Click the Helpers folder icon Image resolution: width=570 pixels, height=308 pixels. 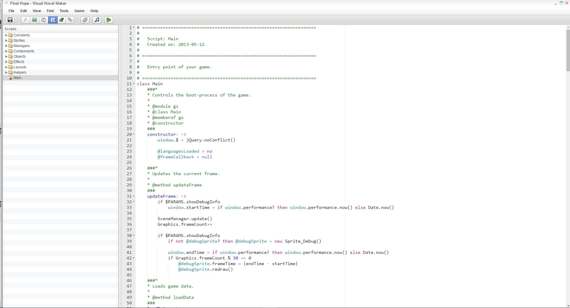[x=10, y=72]
